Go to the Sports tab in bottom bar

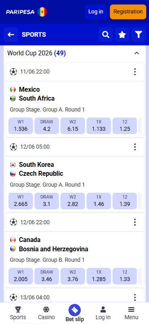click(18, 313)
